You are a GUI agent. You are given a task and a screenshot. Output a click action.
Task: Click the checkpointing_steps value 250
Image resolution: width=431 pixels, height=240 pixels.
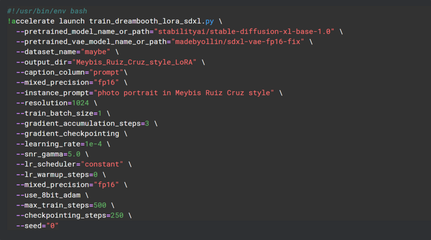(x=117, y=215)
